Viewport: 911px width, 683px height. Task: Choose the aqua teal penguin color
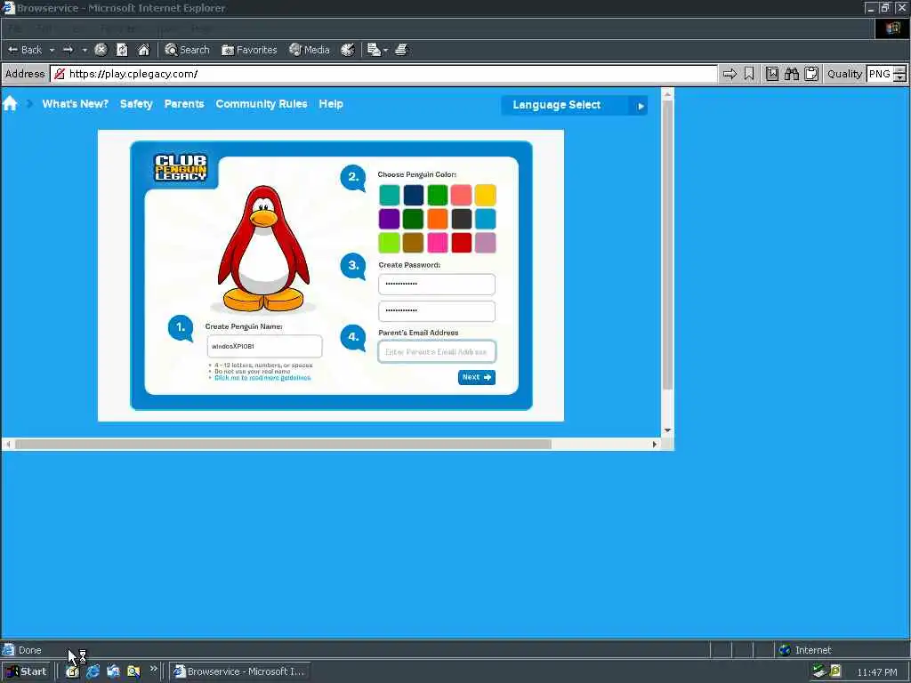click(x=390, y=195)
